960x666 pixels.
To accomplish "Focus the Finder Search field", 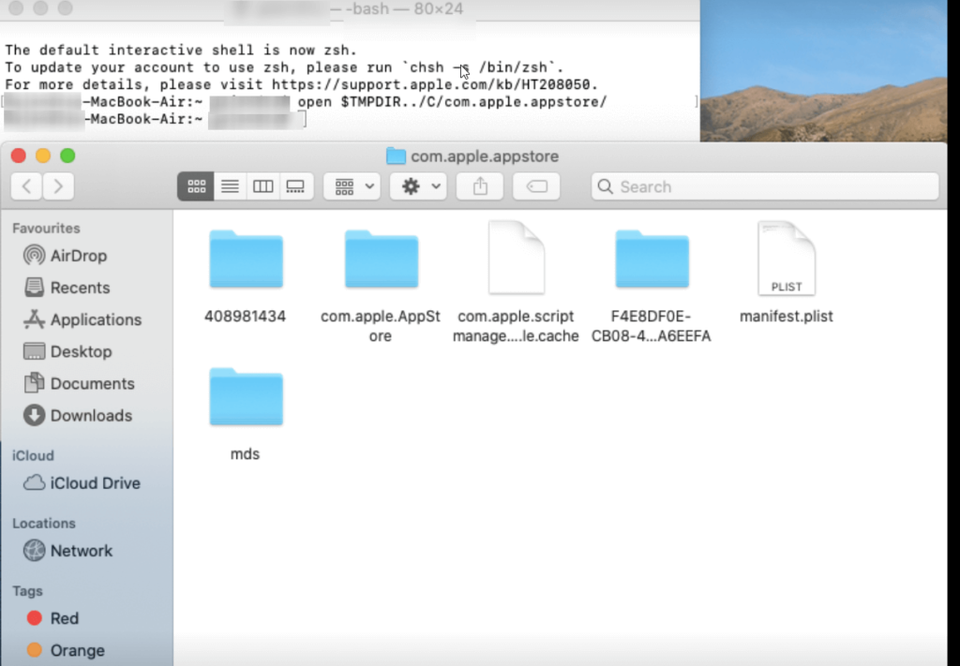I will point(765,186).
